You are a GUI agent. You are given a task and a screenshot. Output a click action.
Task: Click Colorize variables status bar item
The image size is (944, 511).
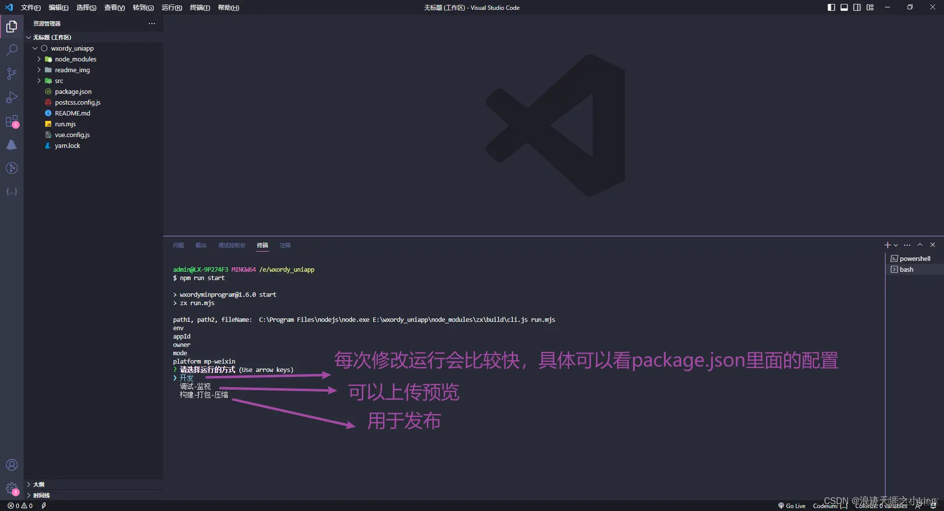[x=881, y=506]
